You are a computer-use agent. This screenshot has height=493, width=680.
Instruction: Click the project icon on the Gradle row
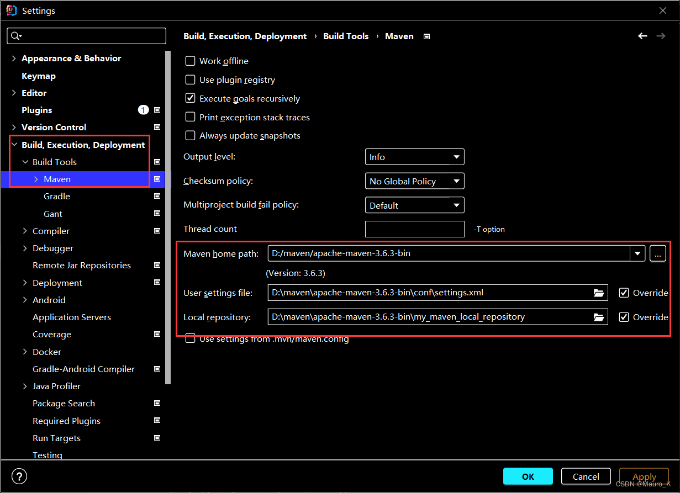(157, 197)
